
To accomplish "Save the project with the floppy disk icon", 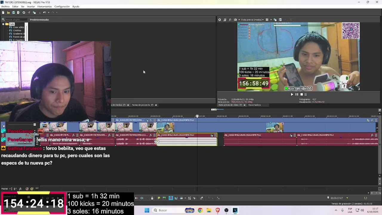I will [x=13, y=13].
